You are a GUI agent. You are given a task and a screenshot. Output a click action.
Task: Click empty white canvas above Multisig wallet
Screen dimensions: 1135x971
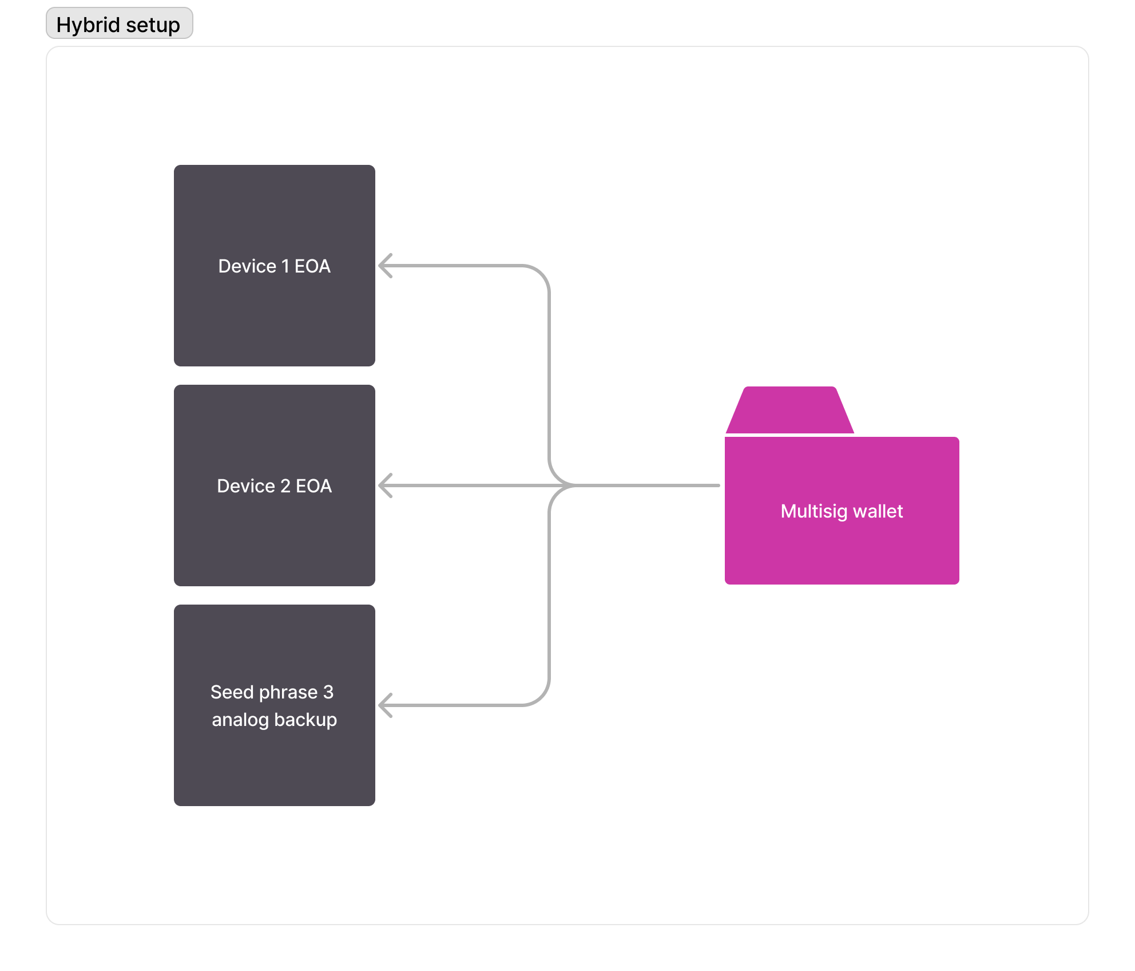842,240
